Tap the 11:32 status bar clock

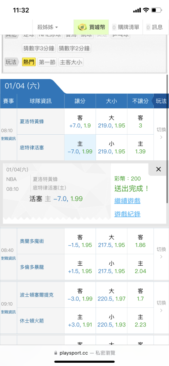(21, 10)
